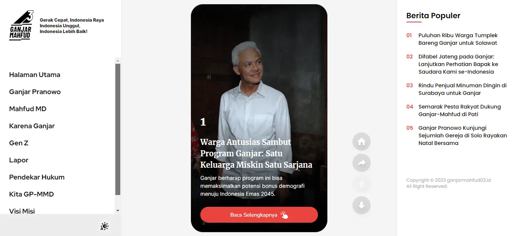516x236 pixels.
Task: Open the Gen Z menu item
Action: click(19, 143)
